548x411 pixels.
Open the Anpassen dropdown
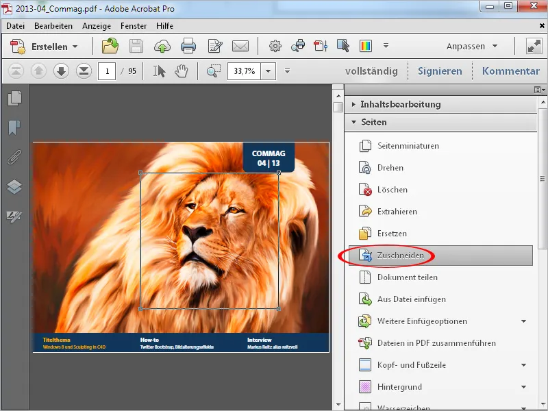pos(472,46)
